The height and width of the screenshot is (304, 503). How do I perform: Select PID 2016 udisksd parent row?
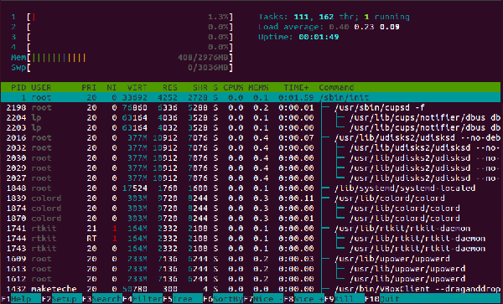click(251, 137)
